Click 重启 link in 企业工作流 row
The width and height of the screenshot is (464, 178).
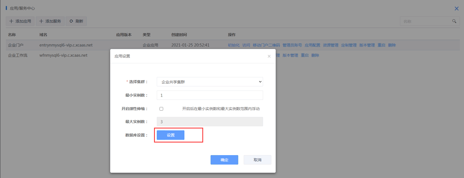click(304, 55)
